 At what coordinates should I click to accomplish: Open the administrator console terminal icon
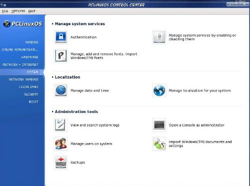click(159, 125)
